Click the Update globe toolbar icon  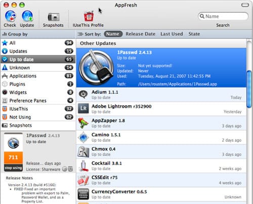(27, 16)
